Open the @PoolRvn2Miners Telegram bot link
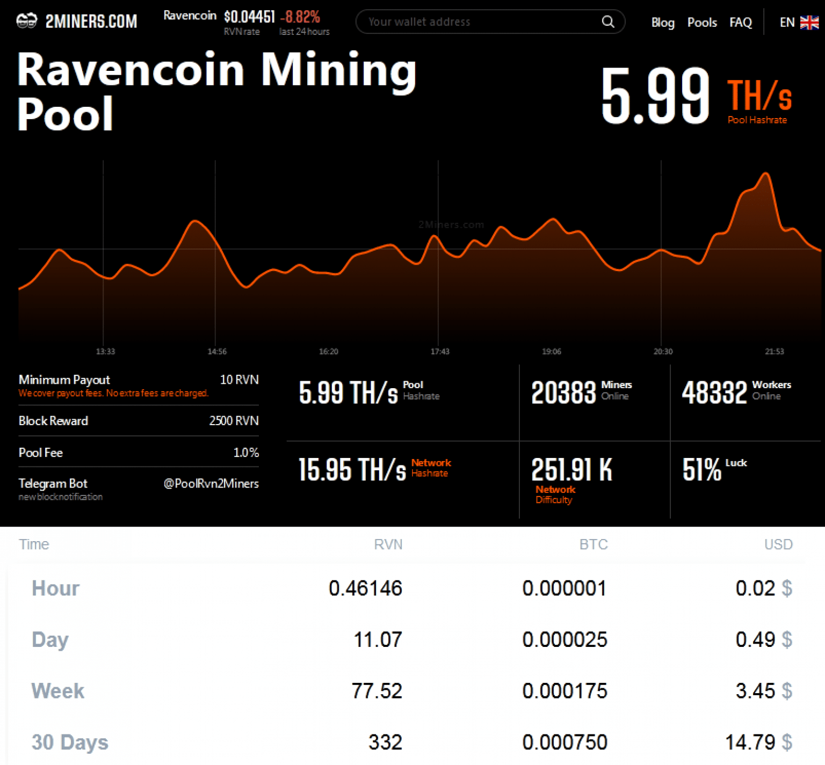Screen dimensions: 825x765 point(211,483)
